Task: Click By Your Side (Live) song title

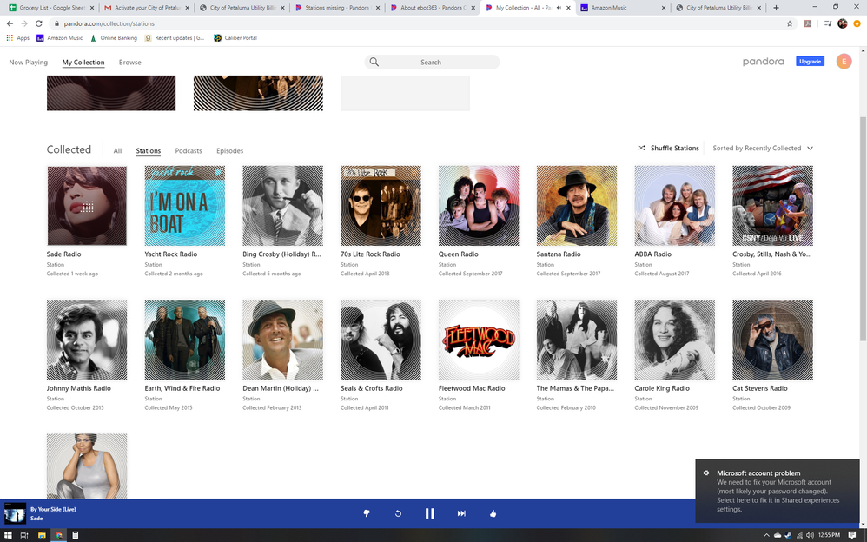Action: [53, 509]
